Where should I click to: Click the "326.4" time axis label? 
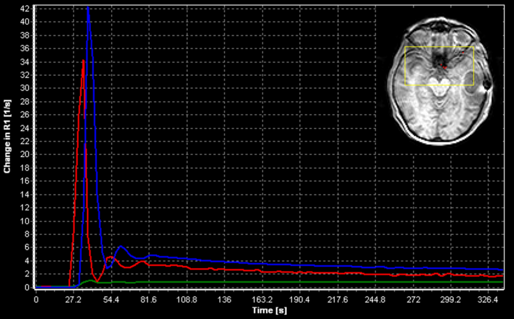pos(488,300)
